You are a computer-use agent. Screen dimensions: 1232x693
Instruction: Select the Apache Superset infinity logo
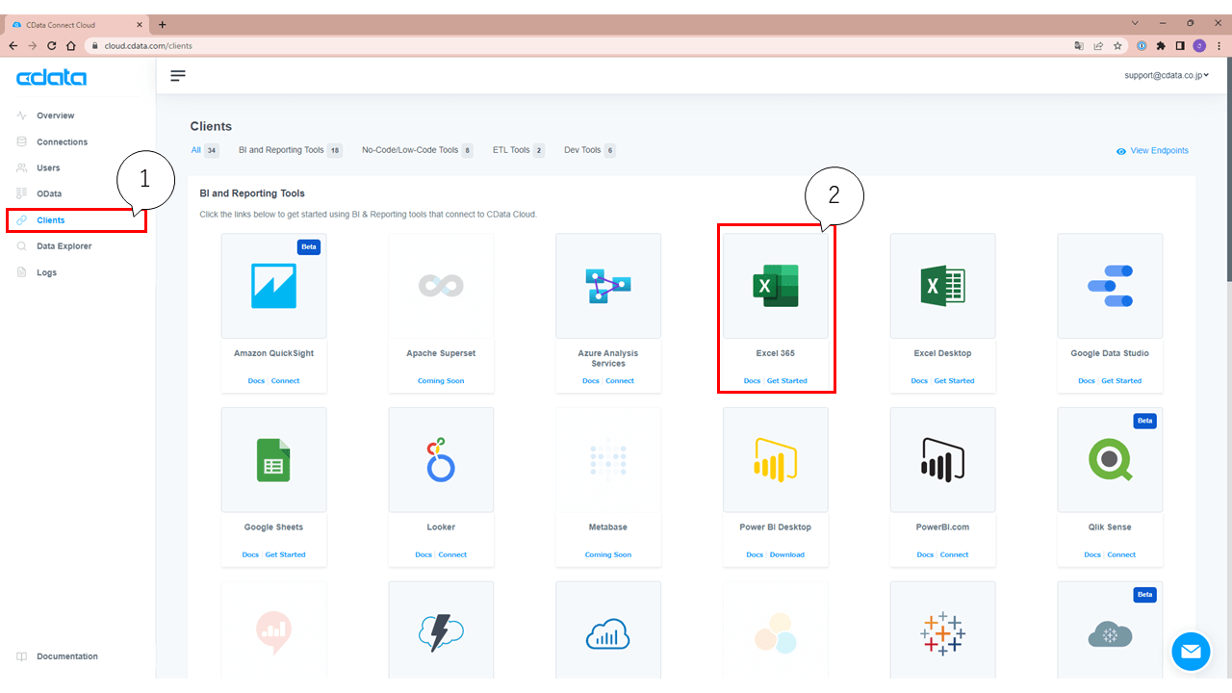[x=441, y=286]
